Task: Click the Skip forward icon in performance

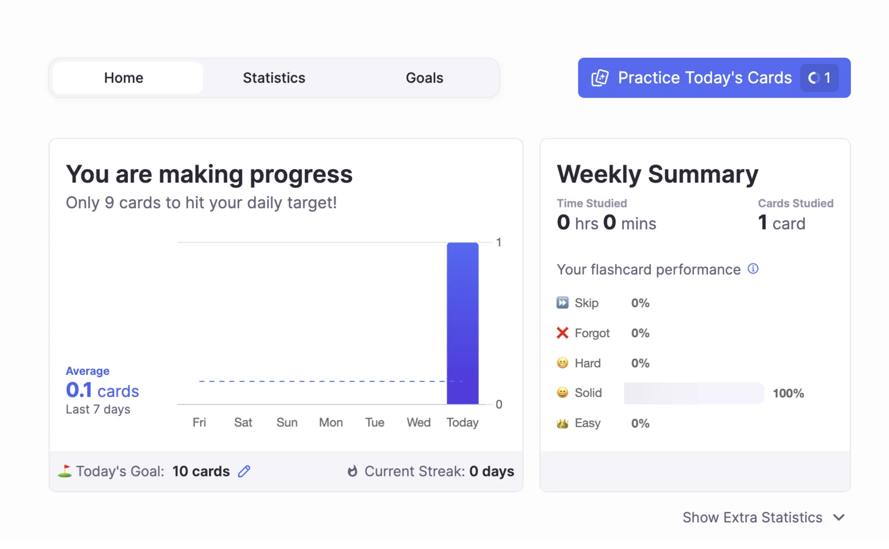Action: pos(562,303)
